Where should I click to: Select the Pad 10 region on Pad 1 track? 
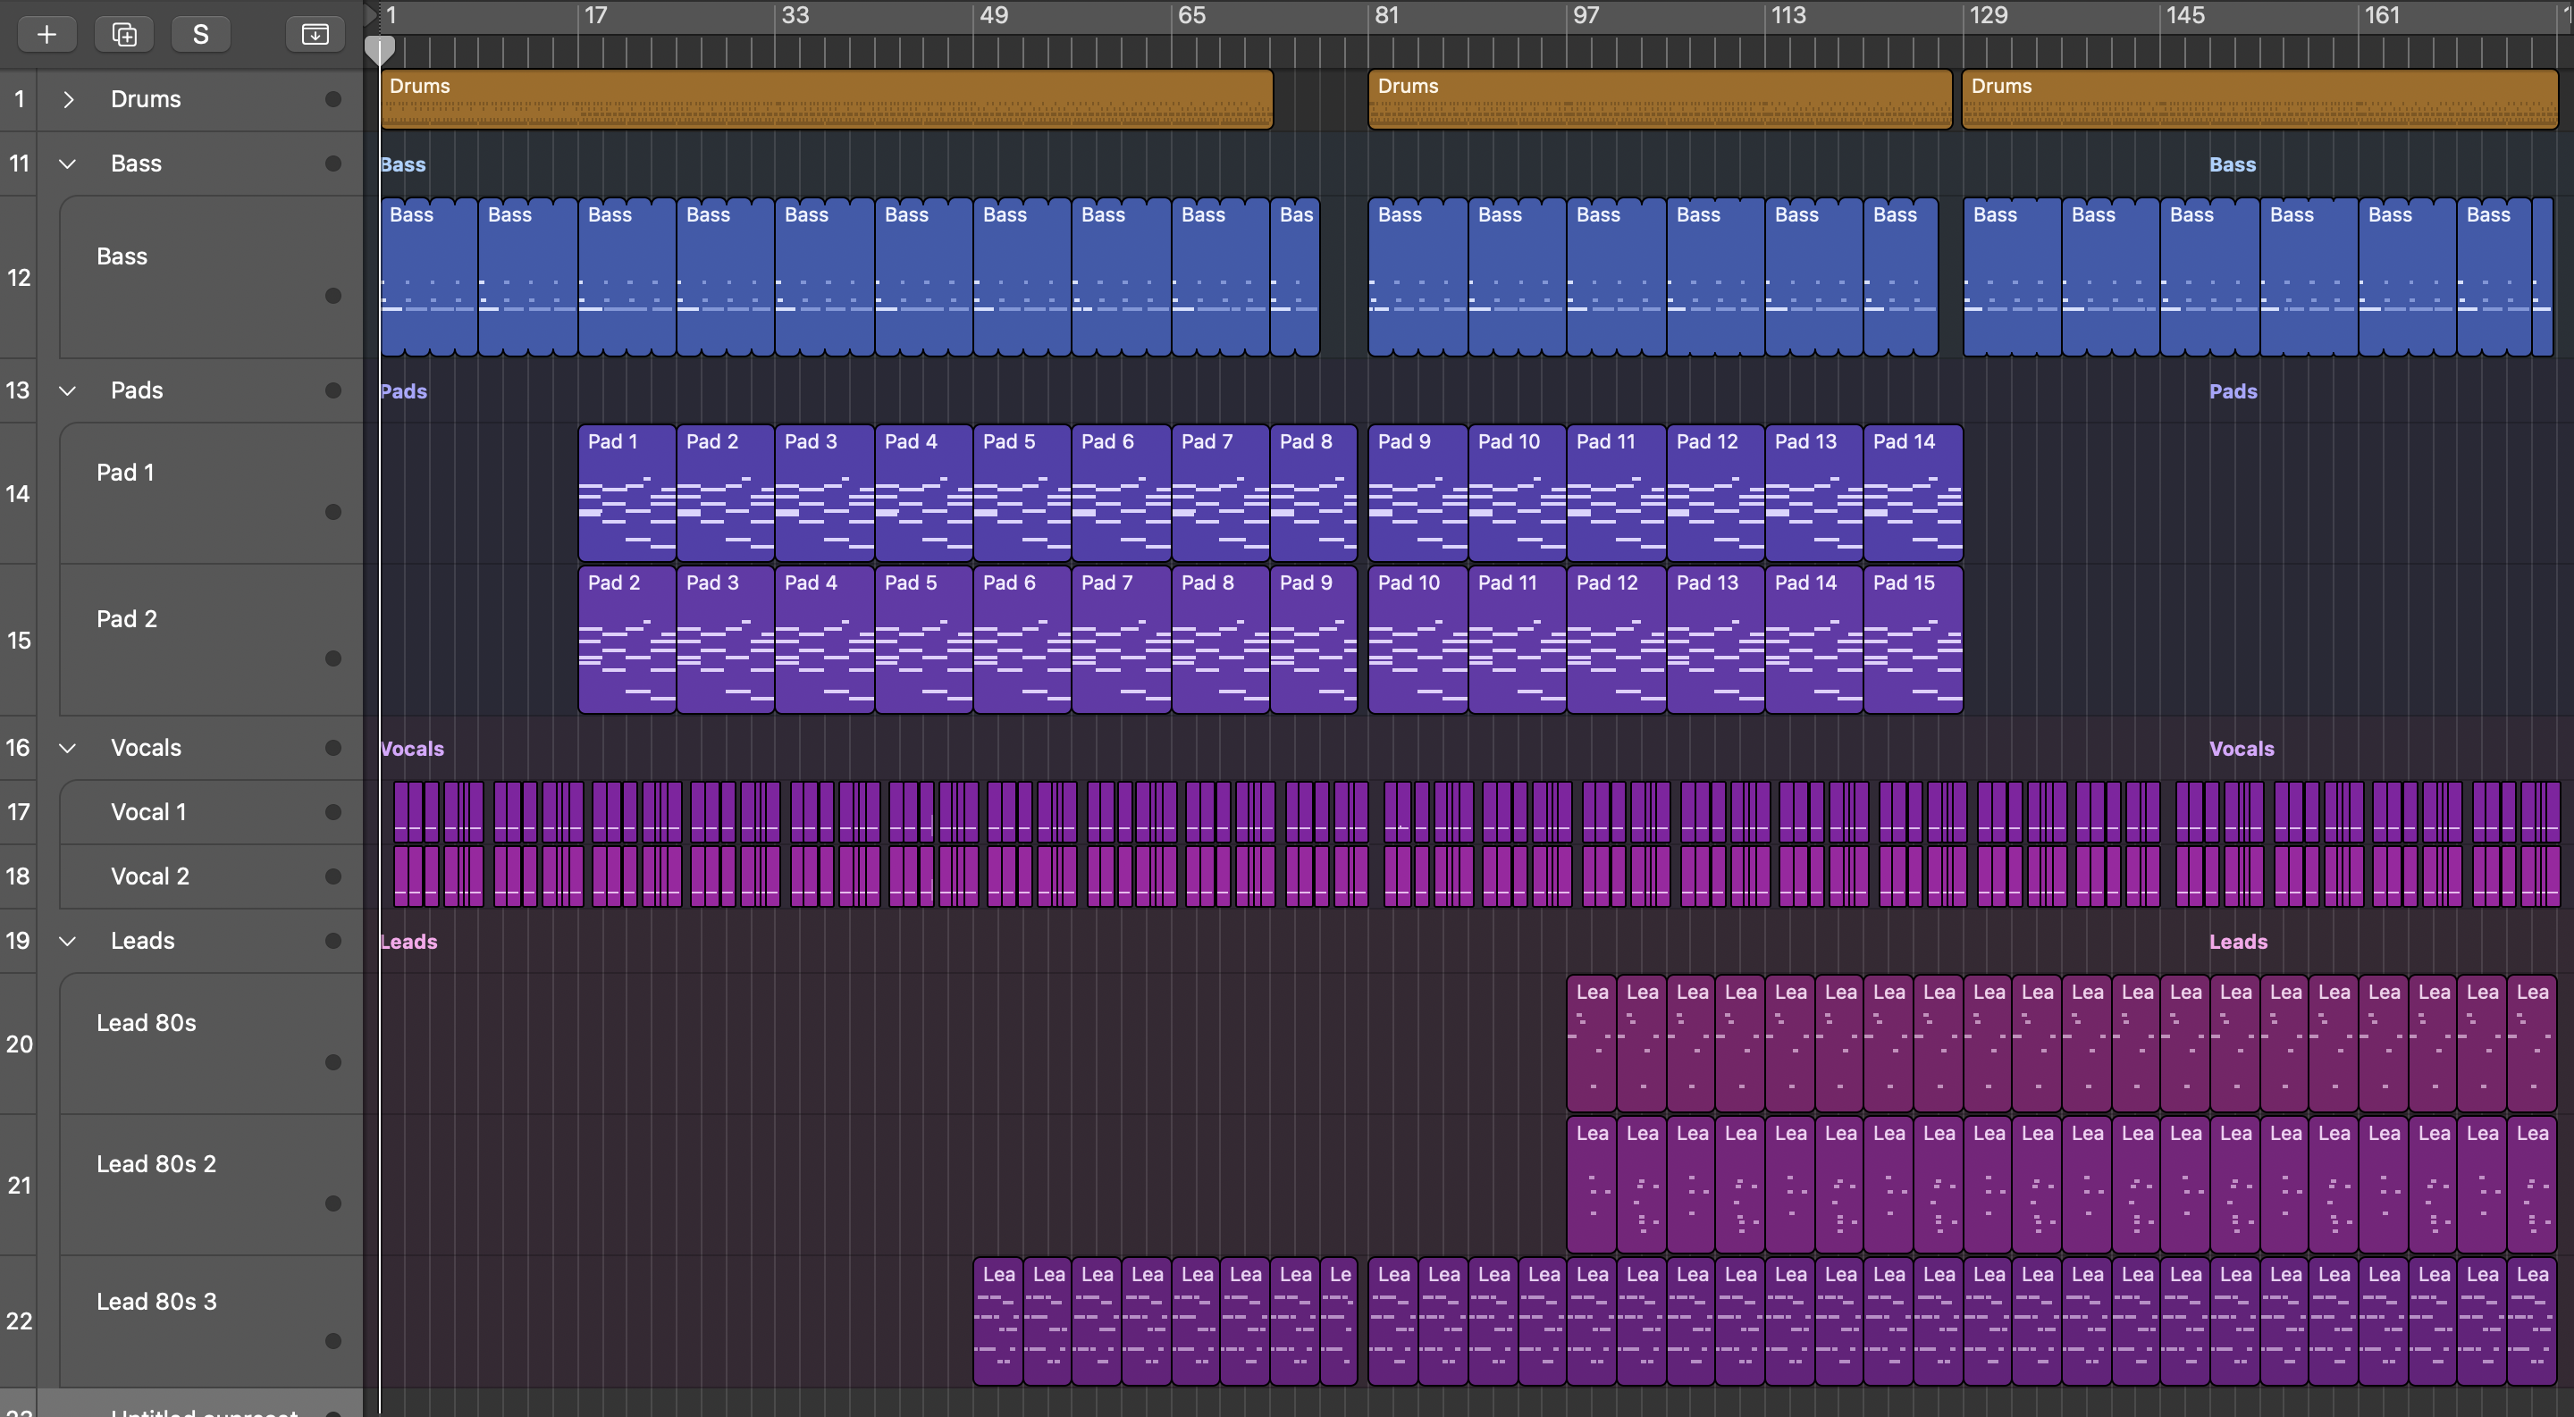pos(1516,492)
